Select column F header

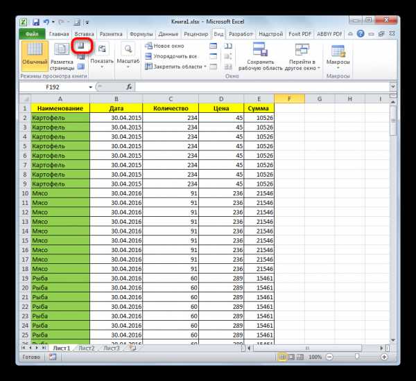pyautogui.click(x=289, y=99)
